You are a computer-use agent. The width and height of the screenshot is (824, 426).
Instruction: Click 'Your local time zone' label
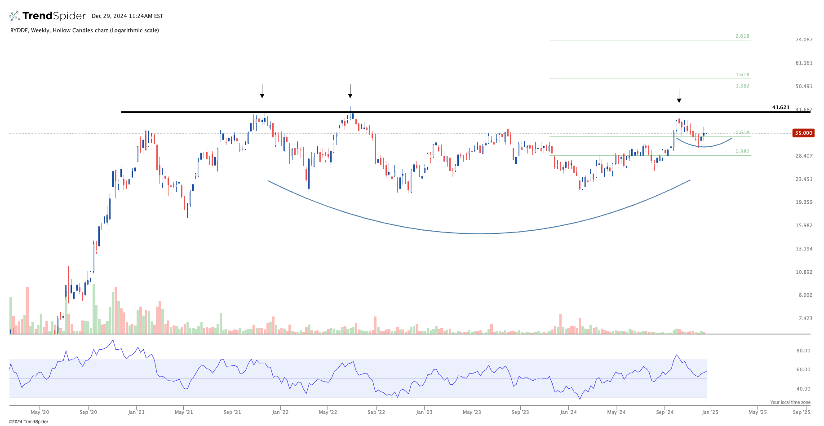[790, 402]
